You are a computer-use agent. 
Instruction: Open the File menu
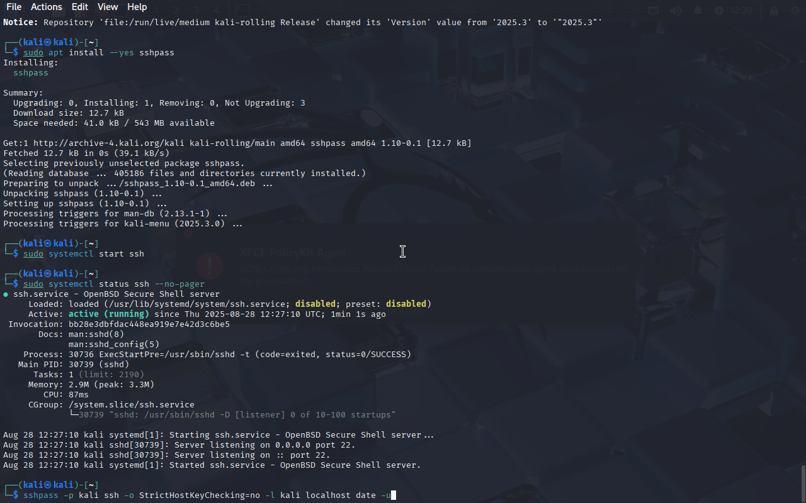click(x=13, y=7)
